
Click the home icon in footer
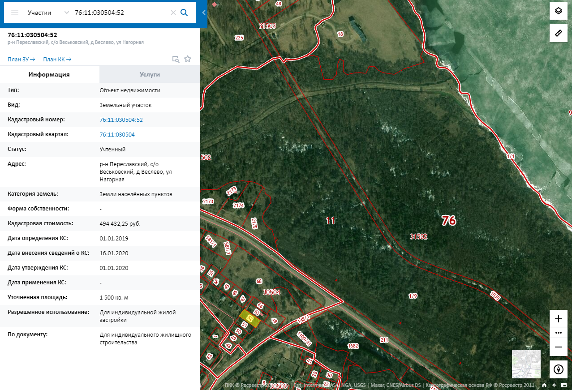pos(544,385)
